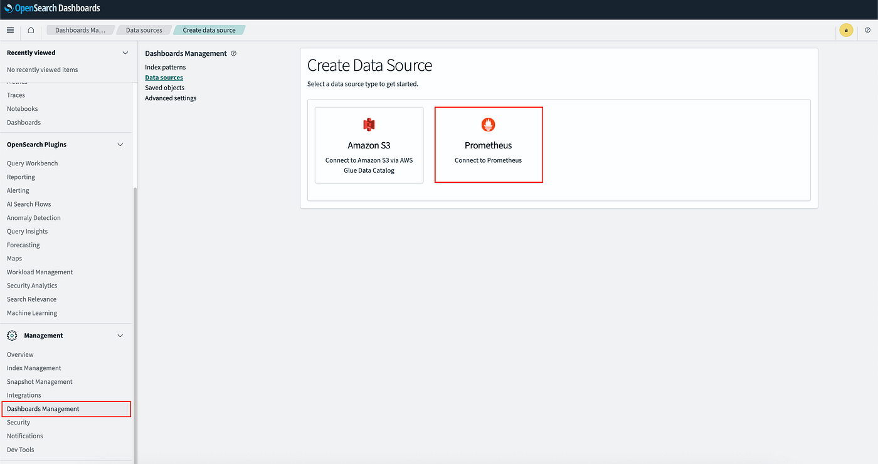Select Dashboards Management in sidebar
This screenshot has width=878, height=464.
[x=66, y=409]
